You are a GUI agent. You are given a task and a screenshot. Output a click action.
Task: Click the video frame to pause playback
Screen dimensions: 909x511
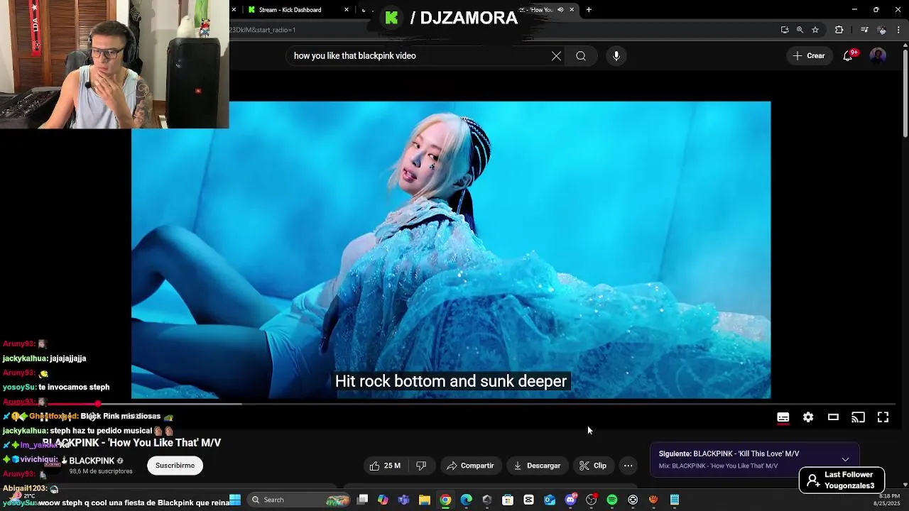tap(451, 250)
